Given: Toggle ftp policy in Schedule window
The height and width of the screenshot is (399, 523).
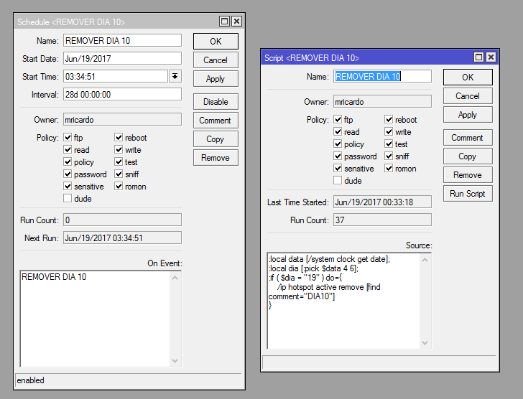Looking at the screenshot, I should [68, 137].
